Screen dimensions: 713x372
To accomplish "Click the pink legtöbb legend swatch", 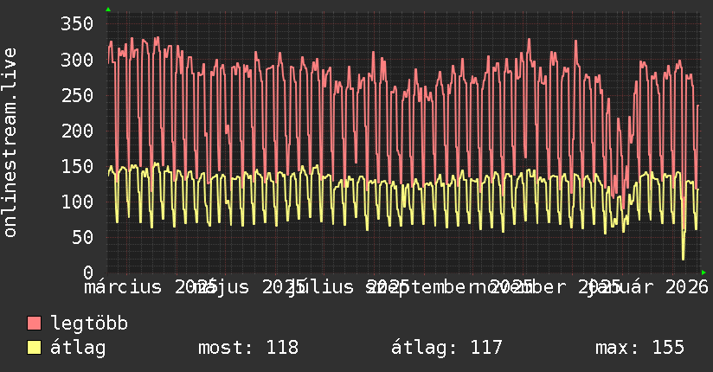I will tap(34, 324).
